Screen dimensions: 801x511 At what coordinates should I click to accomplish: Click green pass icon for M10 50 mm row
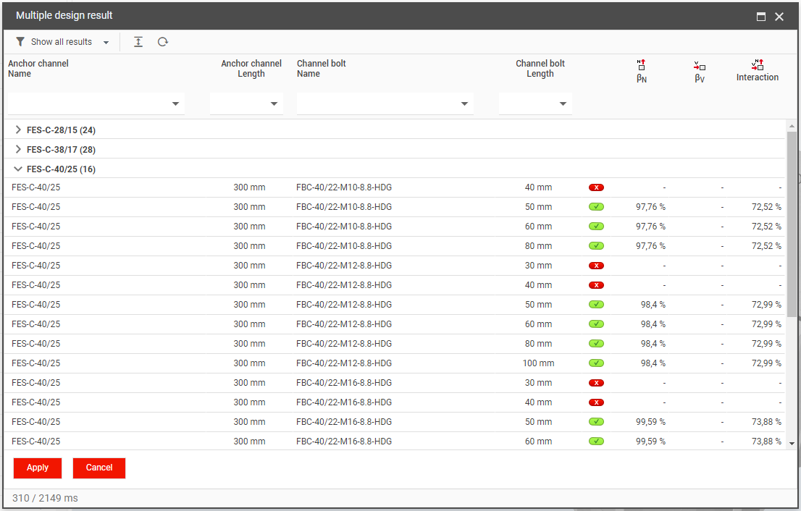[x=596, y=207]
